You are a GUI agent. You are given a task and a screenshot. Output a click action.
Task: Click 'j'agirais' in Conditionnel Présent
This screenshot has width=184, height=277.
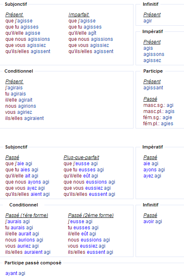[x=14, y=88]
